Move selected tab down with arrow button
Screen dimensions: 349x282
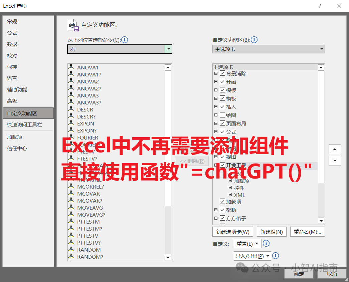(335, 161)
